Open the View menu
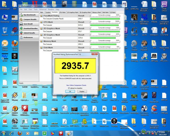This screenshot has height=136, width=170. 30,9
